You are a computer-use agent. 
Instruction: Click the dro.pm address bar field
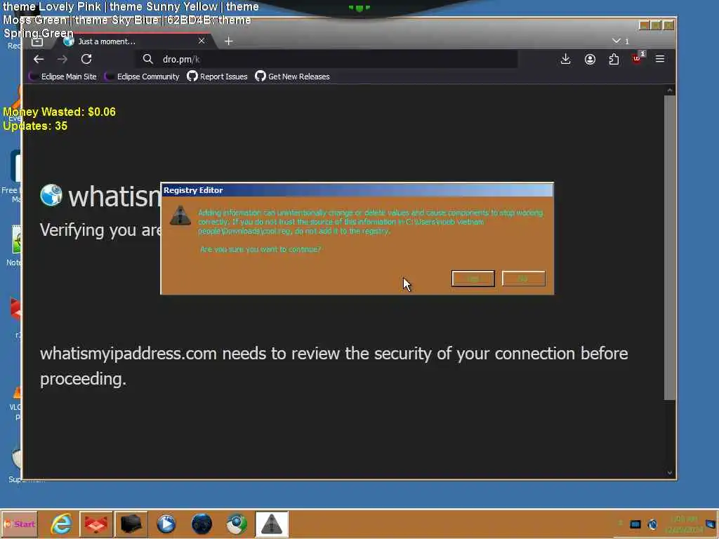coord(327,59)
